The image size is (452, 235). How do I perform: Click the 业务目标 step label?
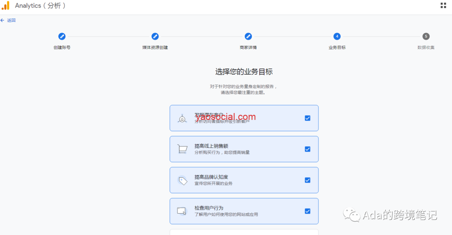337,47
